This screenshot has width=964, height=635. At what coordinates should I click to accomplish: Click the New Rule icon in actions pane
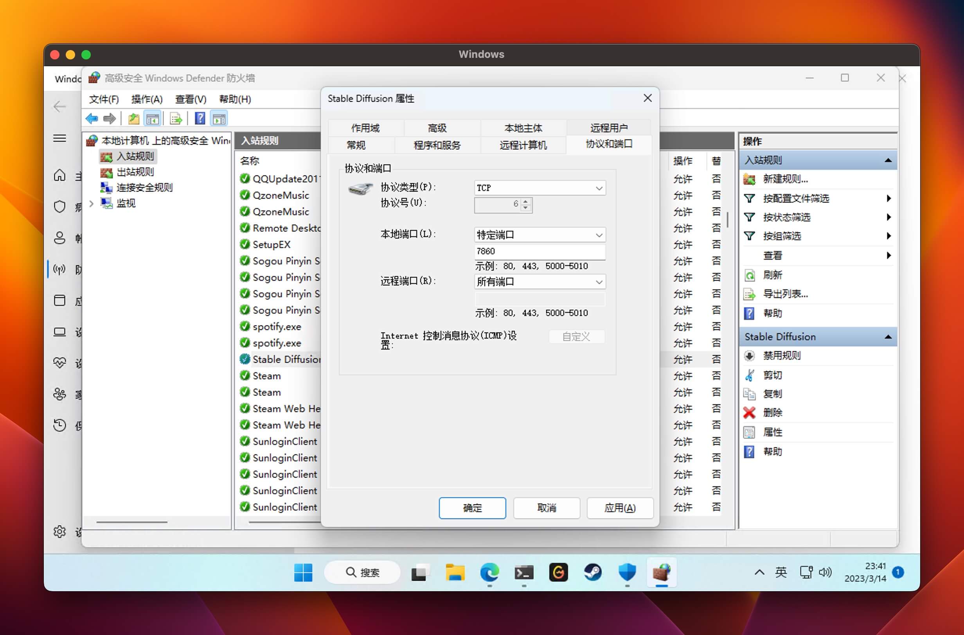(749, 179)
